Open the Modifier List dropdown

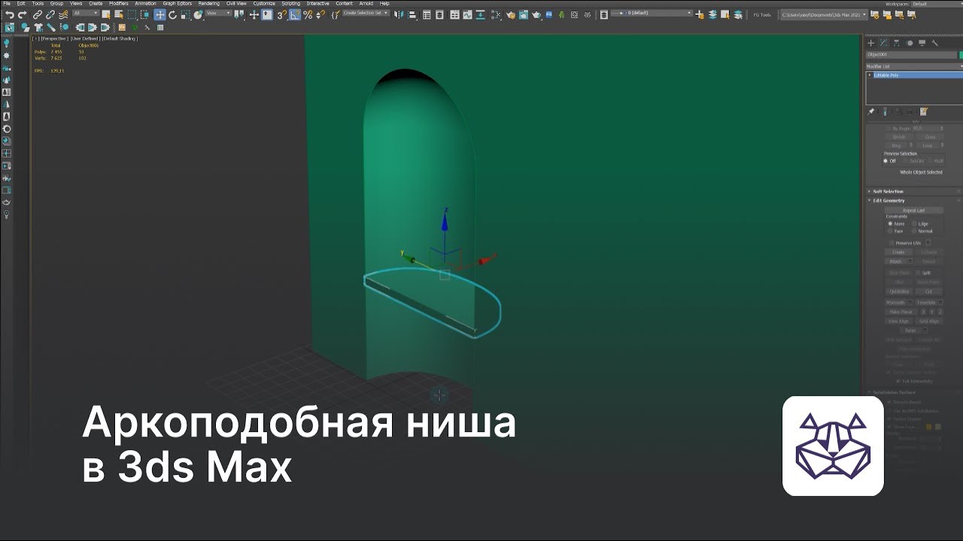[913, 66]
